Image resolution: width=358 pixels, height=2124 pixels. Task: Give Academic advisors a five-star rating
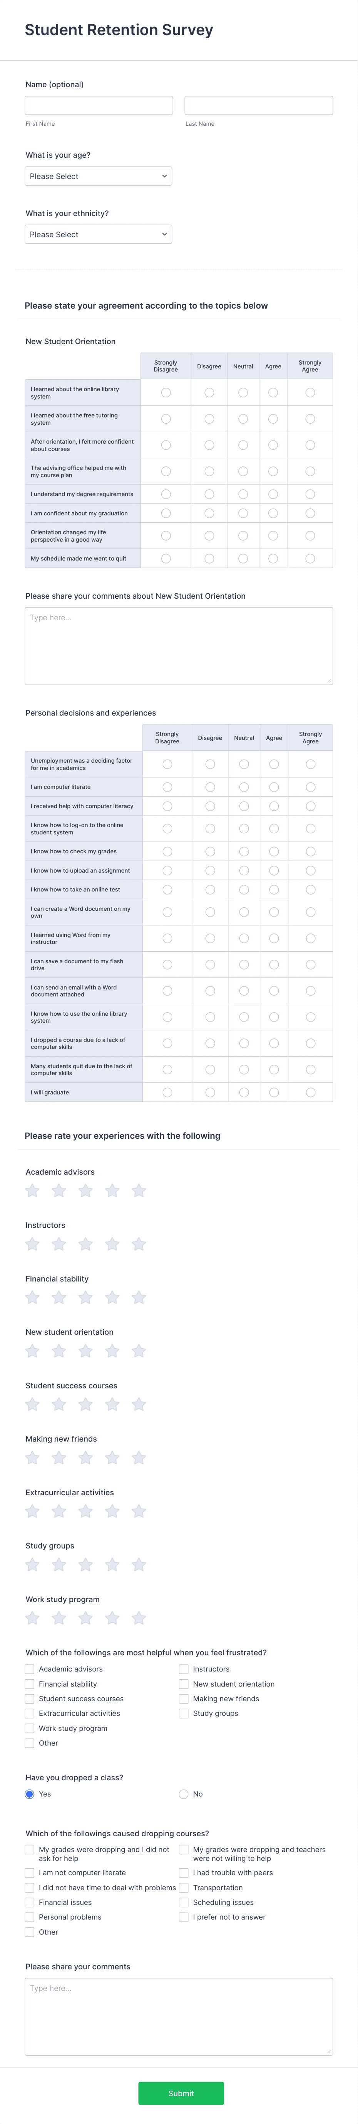139,1190
